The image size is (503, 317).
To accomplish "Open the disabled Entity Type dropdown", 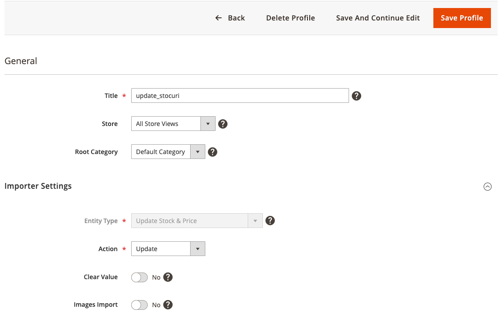I will coord(197,221).
